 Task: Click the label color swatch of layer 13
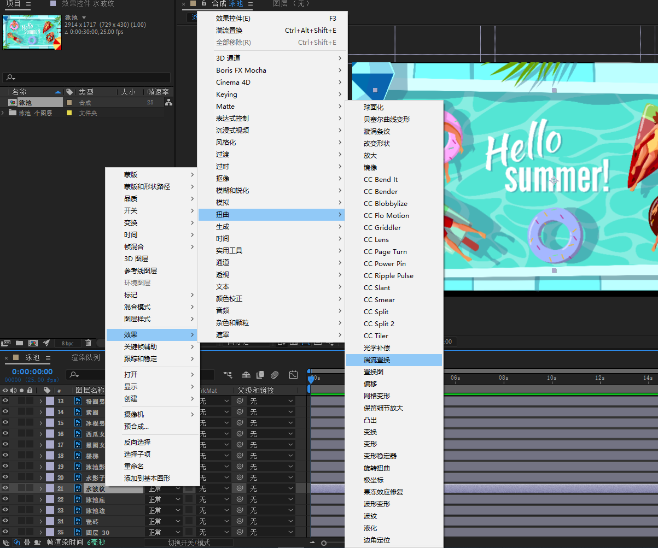[50, 401]
